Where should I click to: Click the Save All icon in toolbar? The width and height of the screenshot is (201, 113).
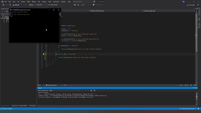pos(18,5)
